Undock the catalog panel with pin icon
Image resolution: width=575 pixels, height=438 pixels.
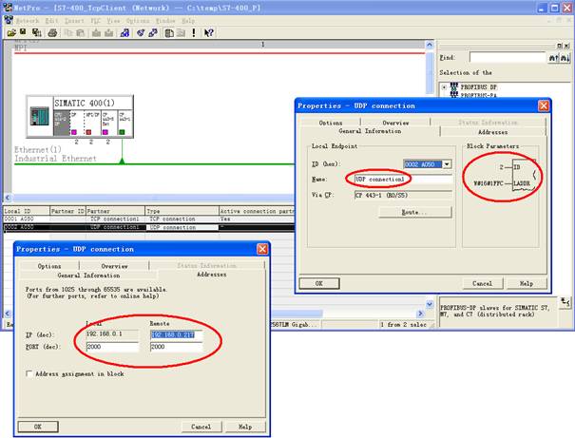[x=560, y=46]
